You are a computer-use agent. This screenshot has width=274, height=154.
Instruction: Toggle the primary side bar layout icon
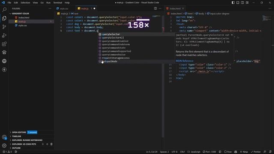(233, 3)
